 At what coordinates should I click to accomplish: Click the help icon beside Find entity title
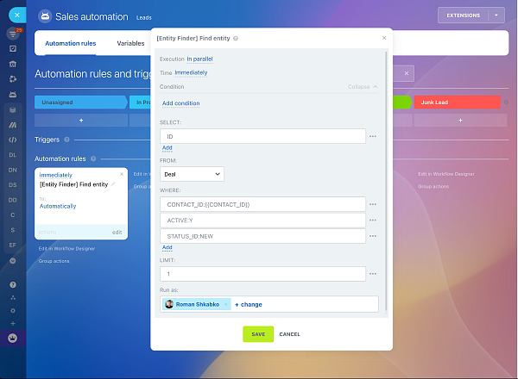tap(236, 39)
